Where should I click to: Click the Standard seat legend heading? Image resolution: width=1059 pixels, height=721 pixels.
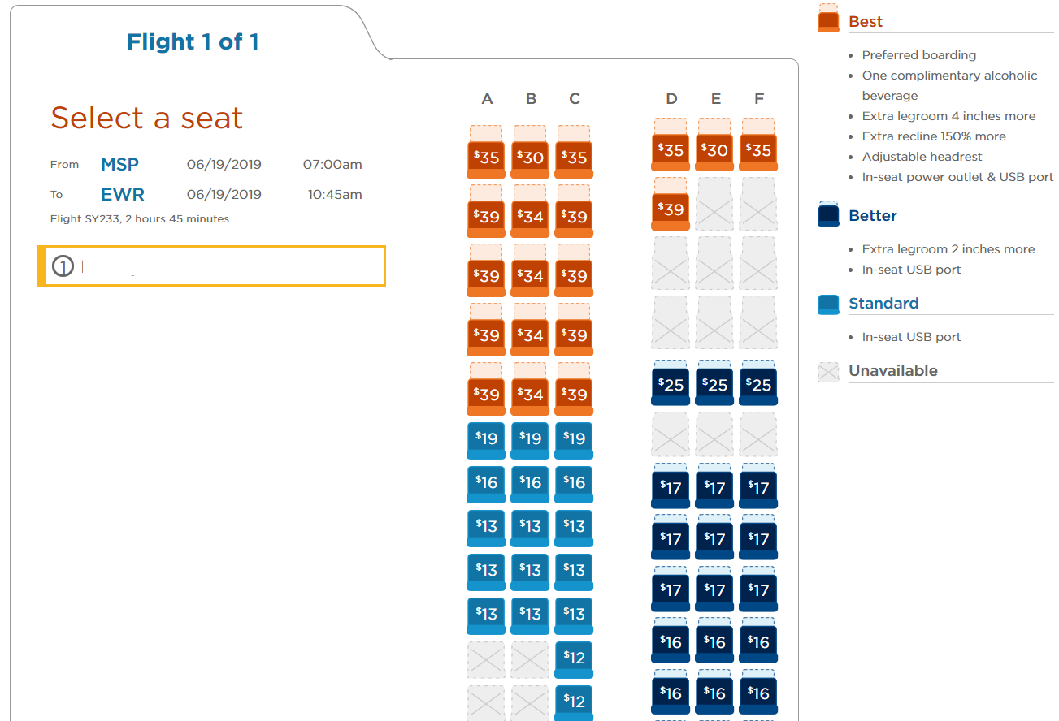coord(883,303)
